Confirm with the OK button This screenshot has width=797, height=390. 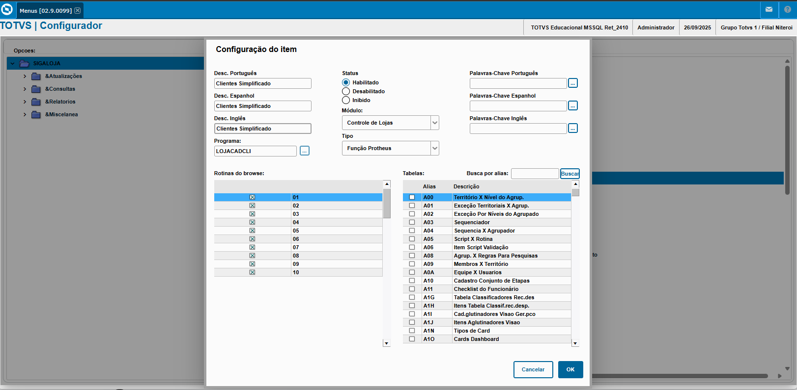tap(570, 370)
